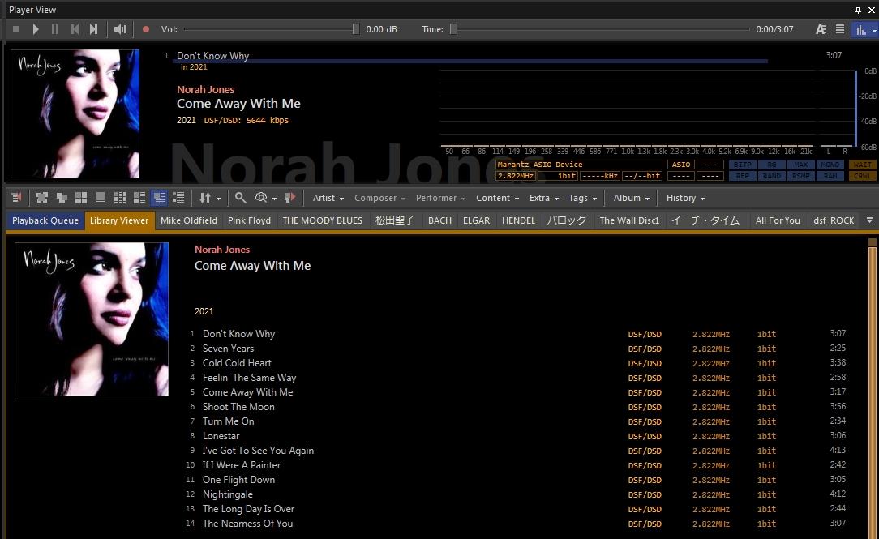879x539 pixels.
Task: Open the spectrum display options dropdown
Action: pyautogui.click(x=874, y=30)
